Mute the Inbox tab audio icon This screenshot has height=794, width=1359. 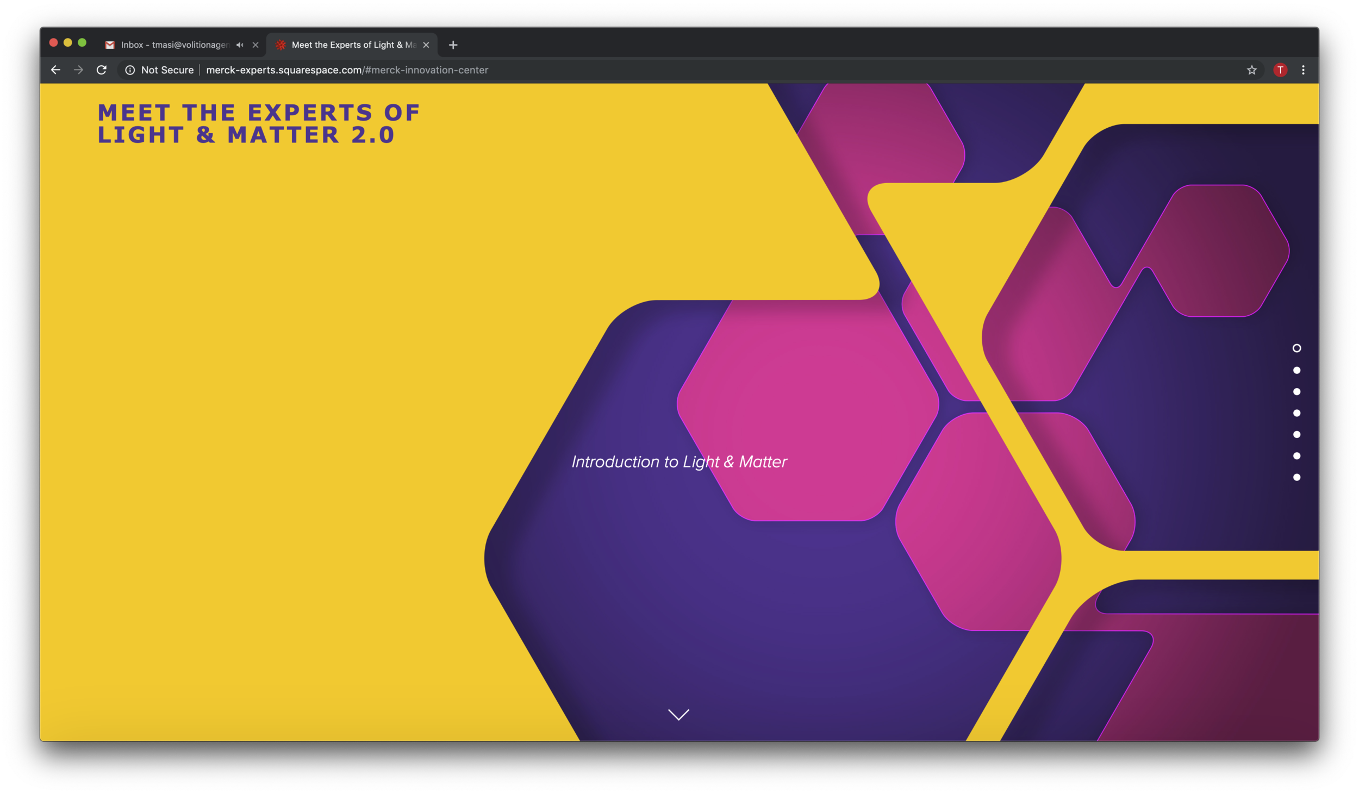coord(240,45)
